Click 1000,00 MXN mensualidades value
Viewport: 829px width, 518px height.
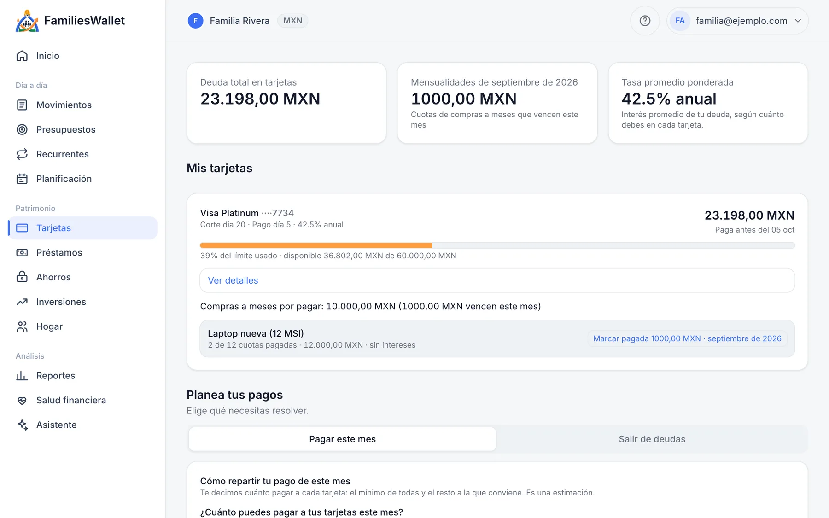(464, 99)
